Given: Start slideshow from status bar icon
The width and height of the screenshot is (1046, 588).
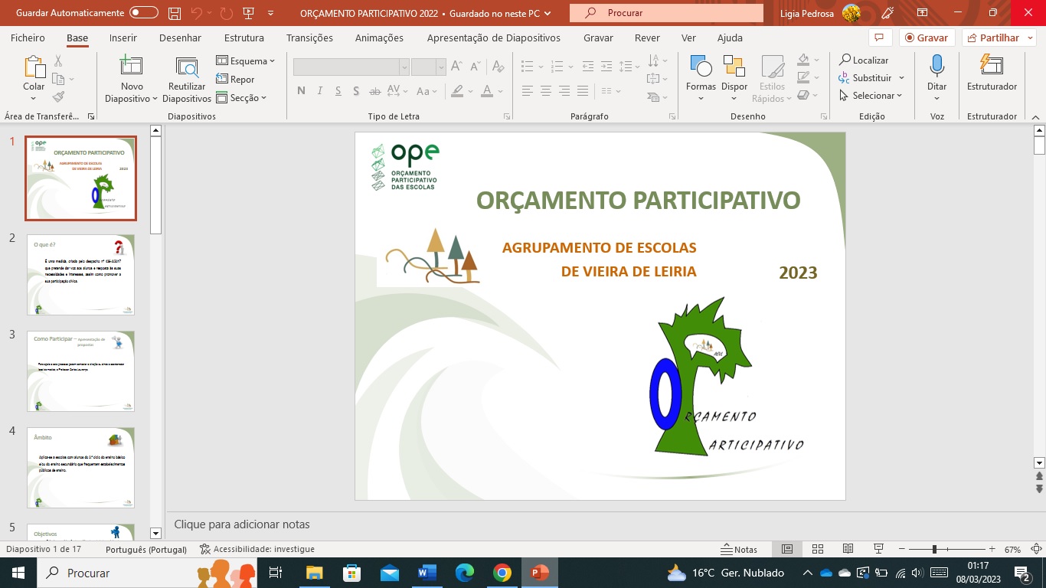Looking at the screenshot, I should coord(878,549).
